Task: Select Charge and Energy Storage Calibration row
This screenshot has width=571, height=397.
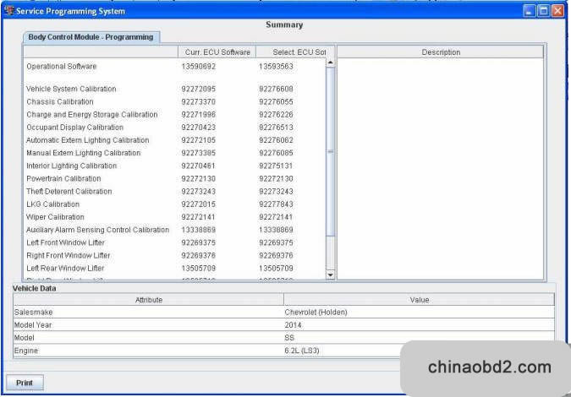Action: point(175,115)
